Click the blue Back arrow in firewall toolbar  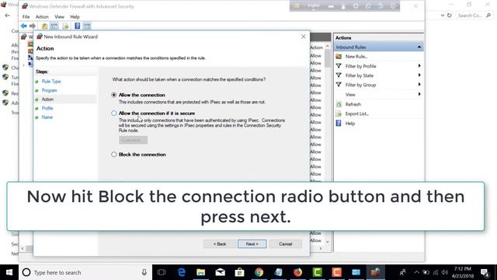[23, 26]
